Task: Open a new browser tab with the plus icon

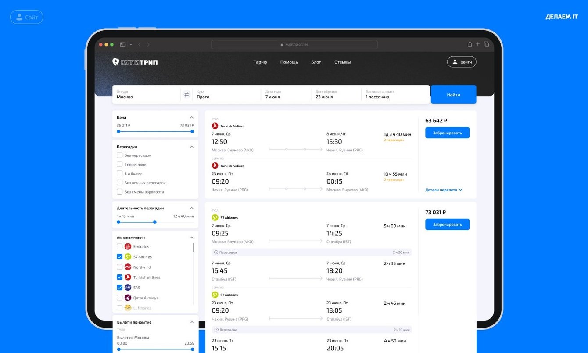Action: 478,44
